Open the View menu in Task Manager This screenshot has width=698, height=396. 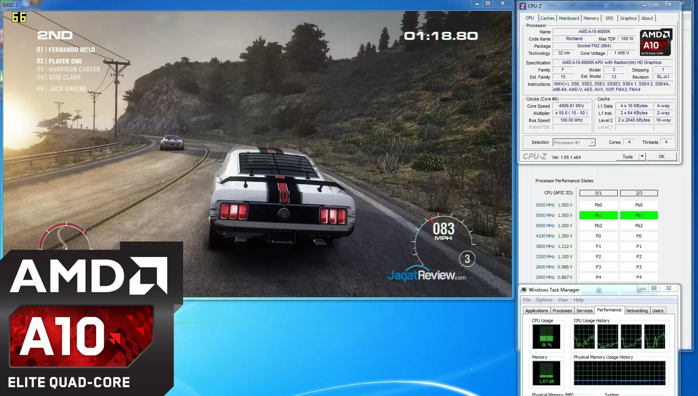point(563,300)
